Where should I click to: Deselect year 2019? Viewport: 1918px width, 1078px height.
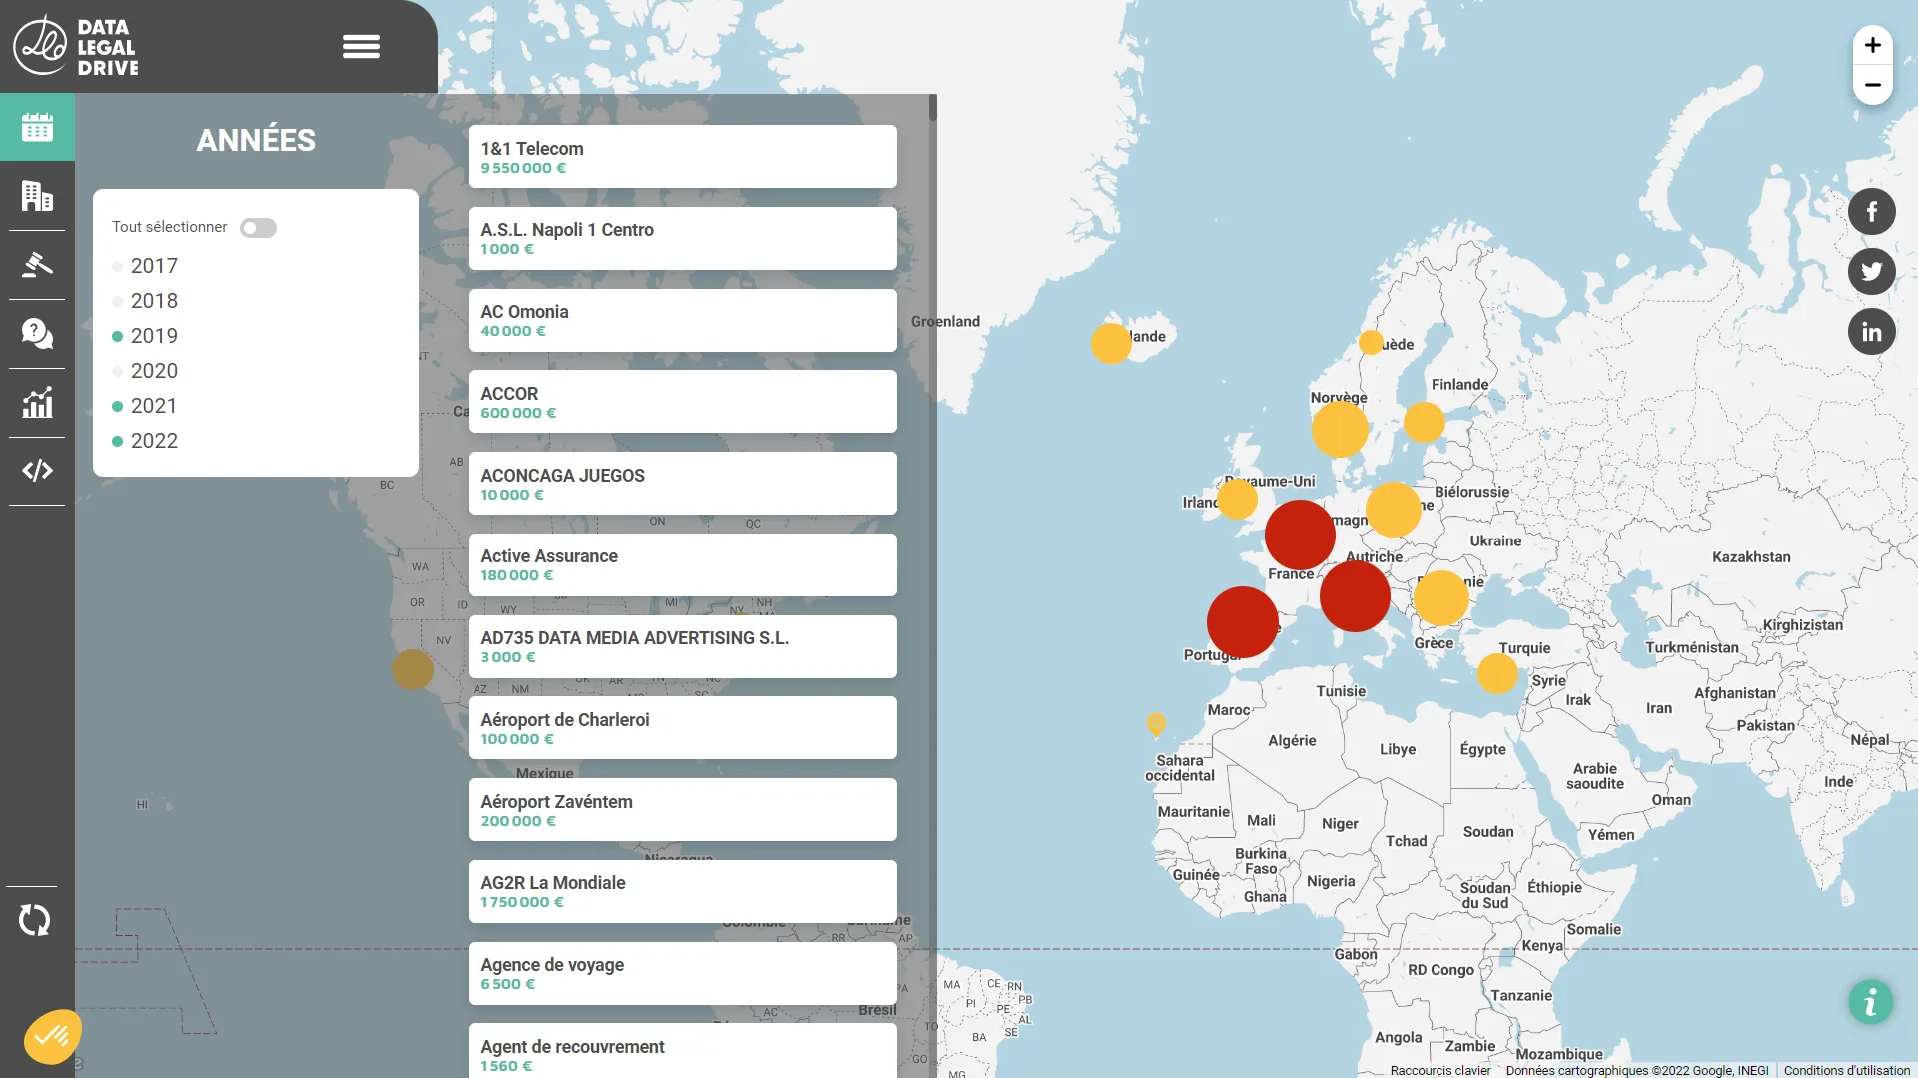pos(145,336)
